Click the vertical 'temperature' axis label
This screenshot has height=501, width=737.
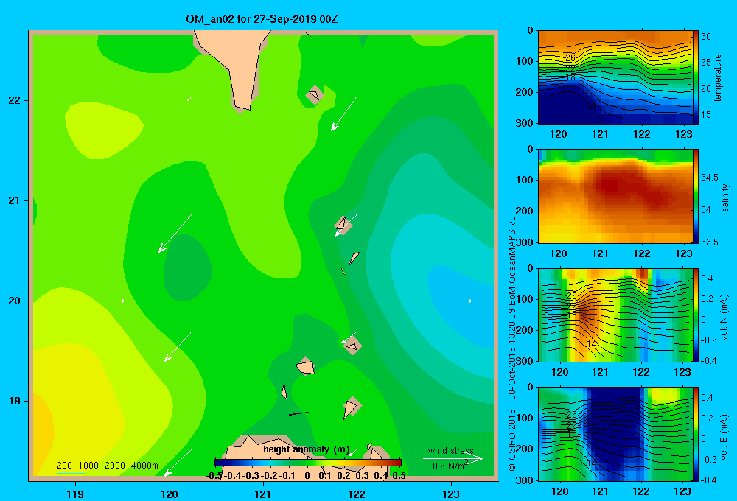pos(718,77)
